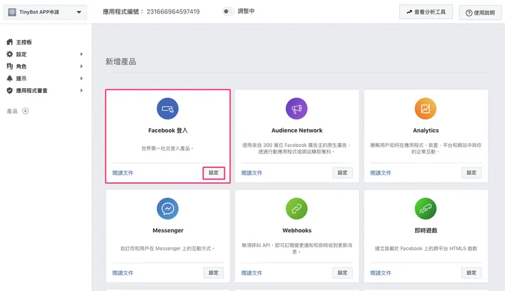Add a product with the plus icon
This screenshot has height=291, width=505.
click(x=25, y=111)
